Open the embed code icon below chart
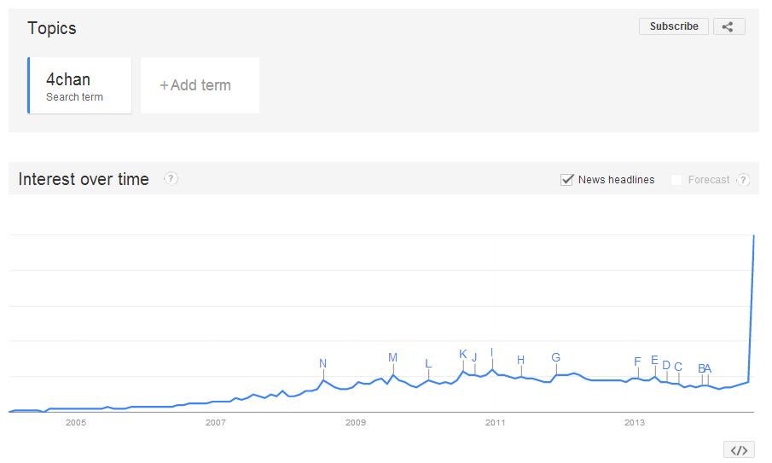The height and width of the screenshot is (463, 772). pyautogui.click(x=739, y=449)
